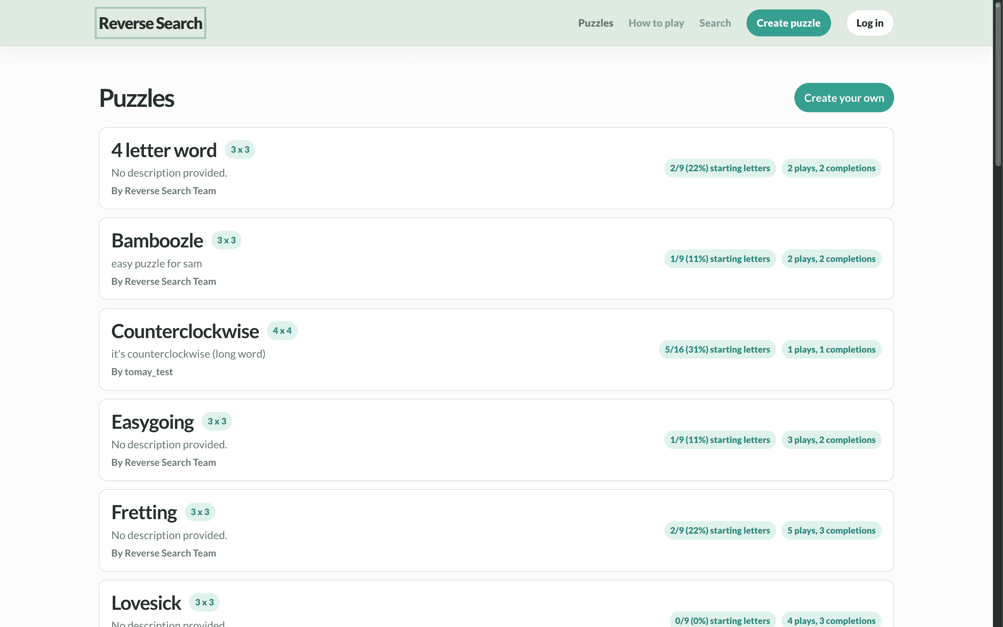Click the 5 plays, 3 completions badge
Viewport: 1003px width, 627px height.
(x=831, y=531)
